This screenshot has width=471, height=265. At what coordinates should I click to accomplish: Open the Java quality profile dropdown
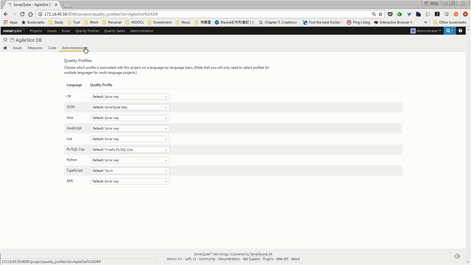coord(130,118)
